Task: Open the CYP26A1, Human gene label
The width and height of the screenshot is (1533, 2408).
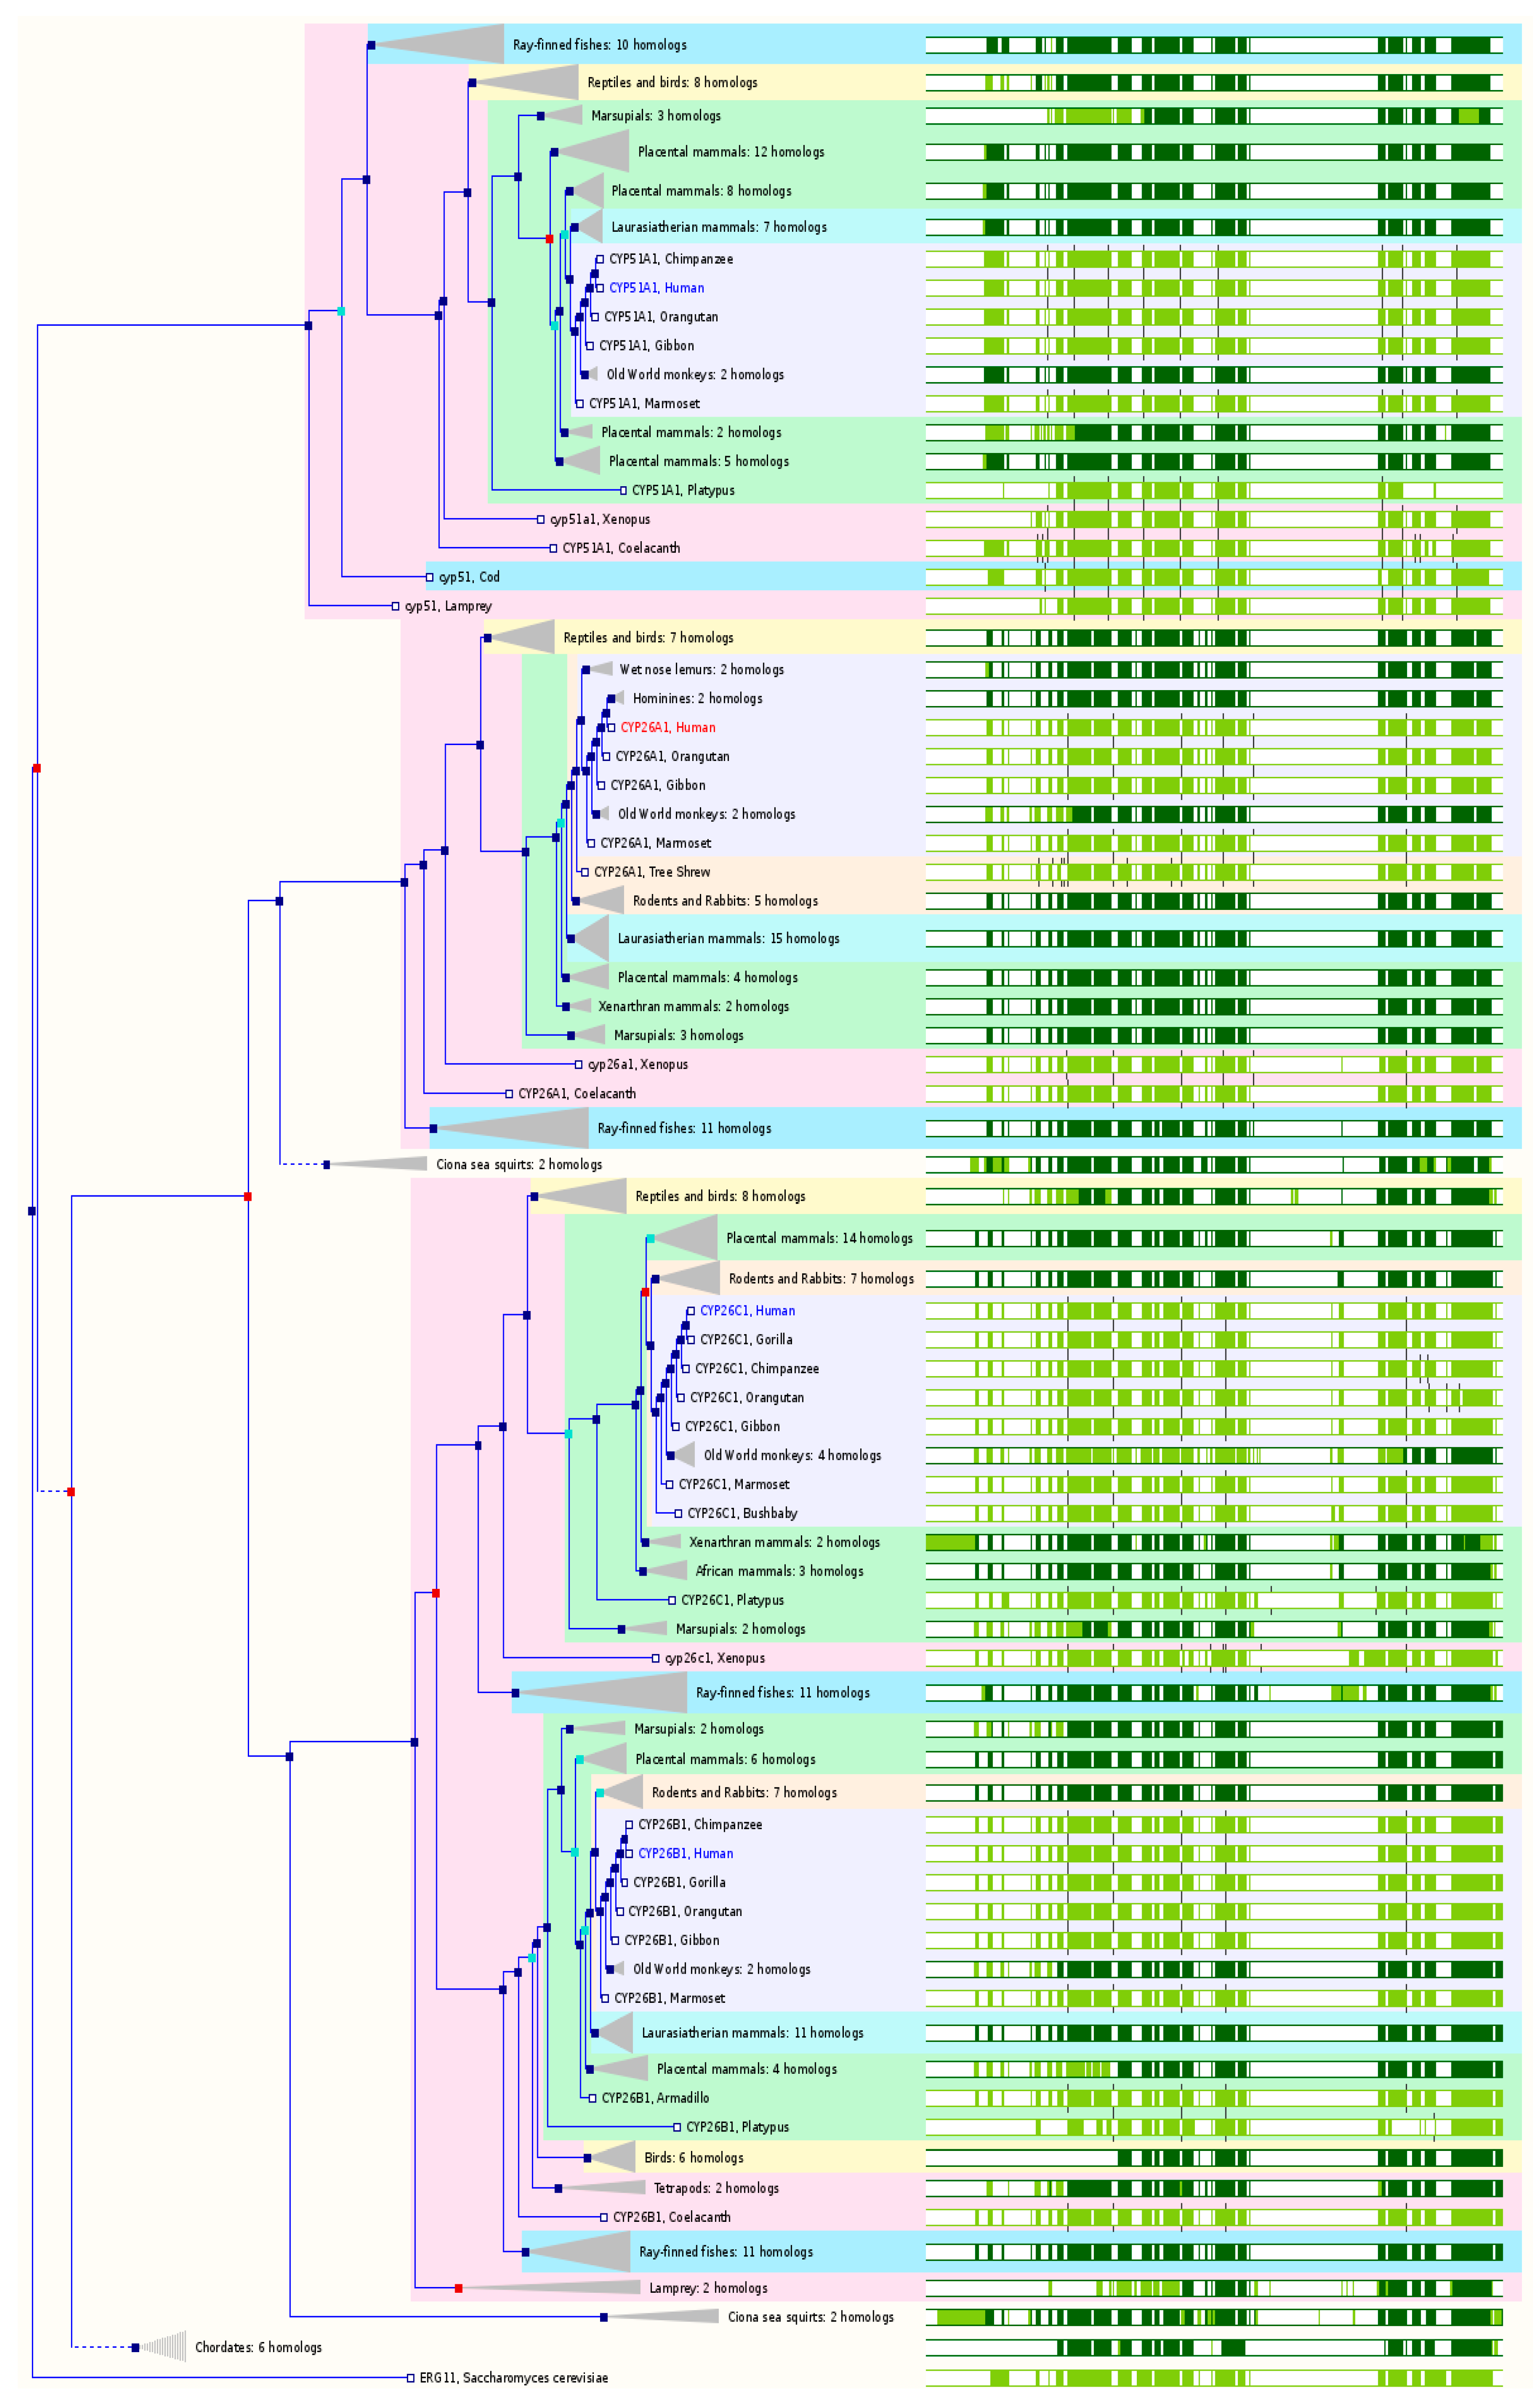Action: 667,727
